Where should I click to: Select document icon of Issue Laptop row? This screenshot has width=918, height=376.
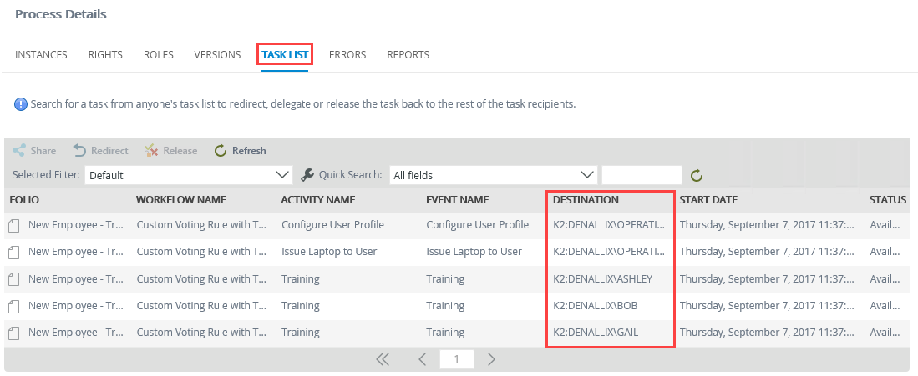(15, 252)
